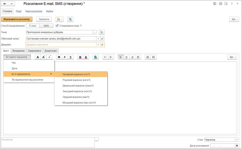Toggle underline formatting (Ч)

[71, 57]
